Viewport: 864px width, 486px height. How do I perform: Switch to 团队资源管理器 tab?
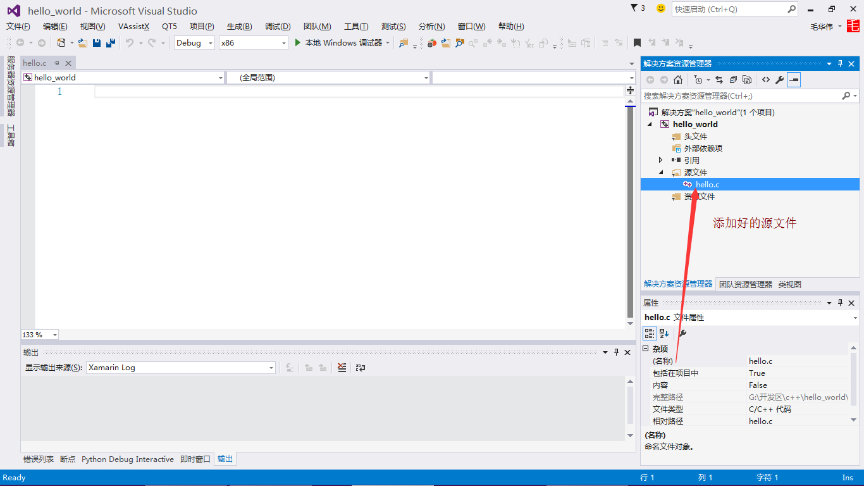(746, 284)
